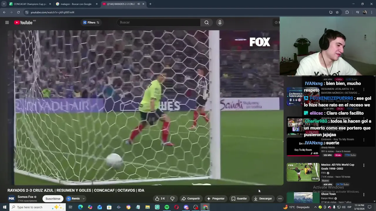Open Task View on taskbar

[x=70, y=207]
